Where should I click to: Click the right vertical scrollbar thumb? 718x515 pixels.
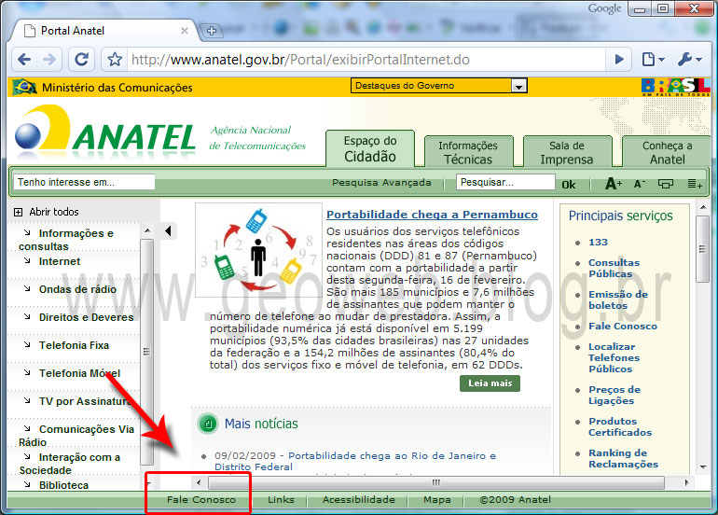(702, 249)
